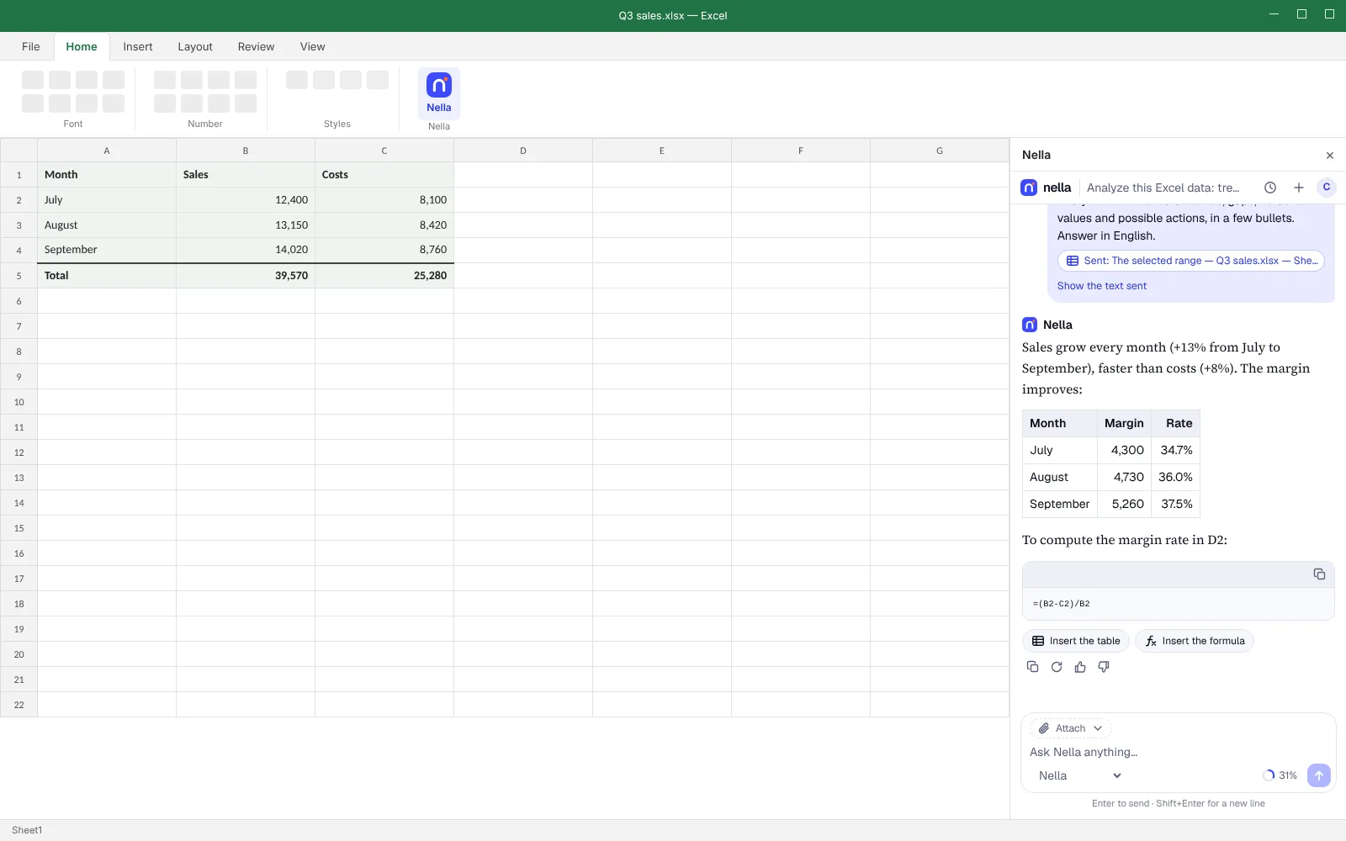
Task: Copy the formula code block
Action: (x=1319, y=574)
